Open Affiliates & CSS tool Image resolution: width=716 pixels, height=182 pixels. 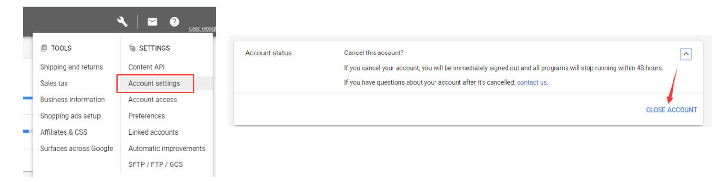point(64,132)
